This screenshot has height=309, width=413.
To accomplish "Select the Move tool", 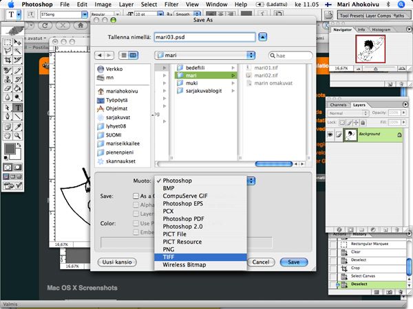I will pos(18,42).
